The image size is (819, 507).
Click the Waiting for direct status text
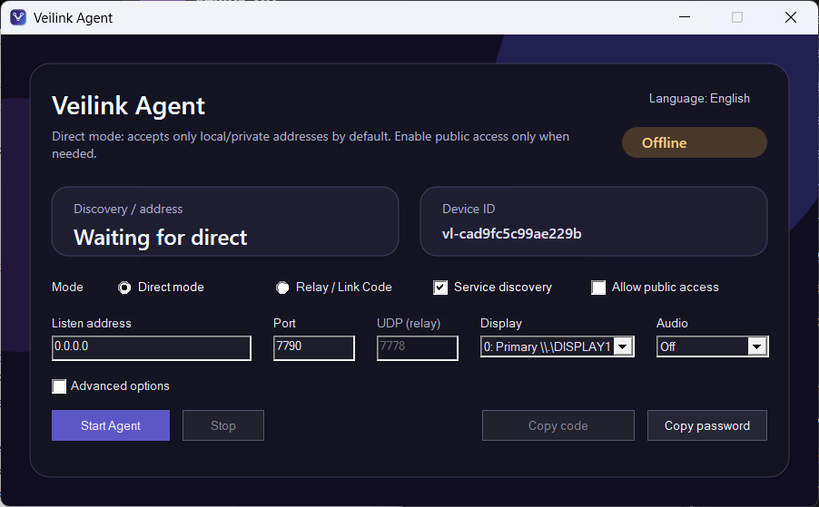pos(161,238)
